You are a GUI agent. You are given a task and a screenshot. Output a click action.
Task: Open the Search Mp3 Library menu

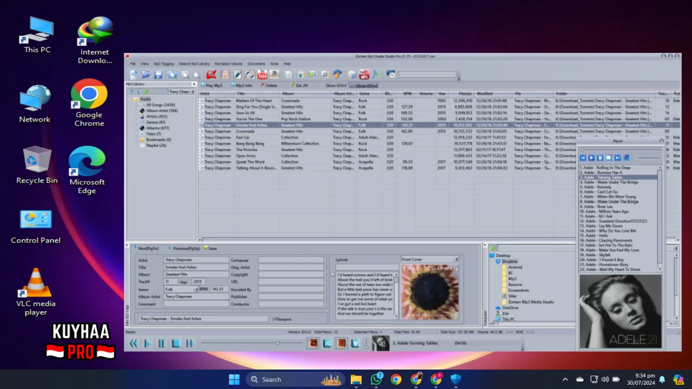tap(194, 64)
